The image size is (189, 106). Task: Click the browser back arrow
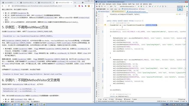[3, 6]
